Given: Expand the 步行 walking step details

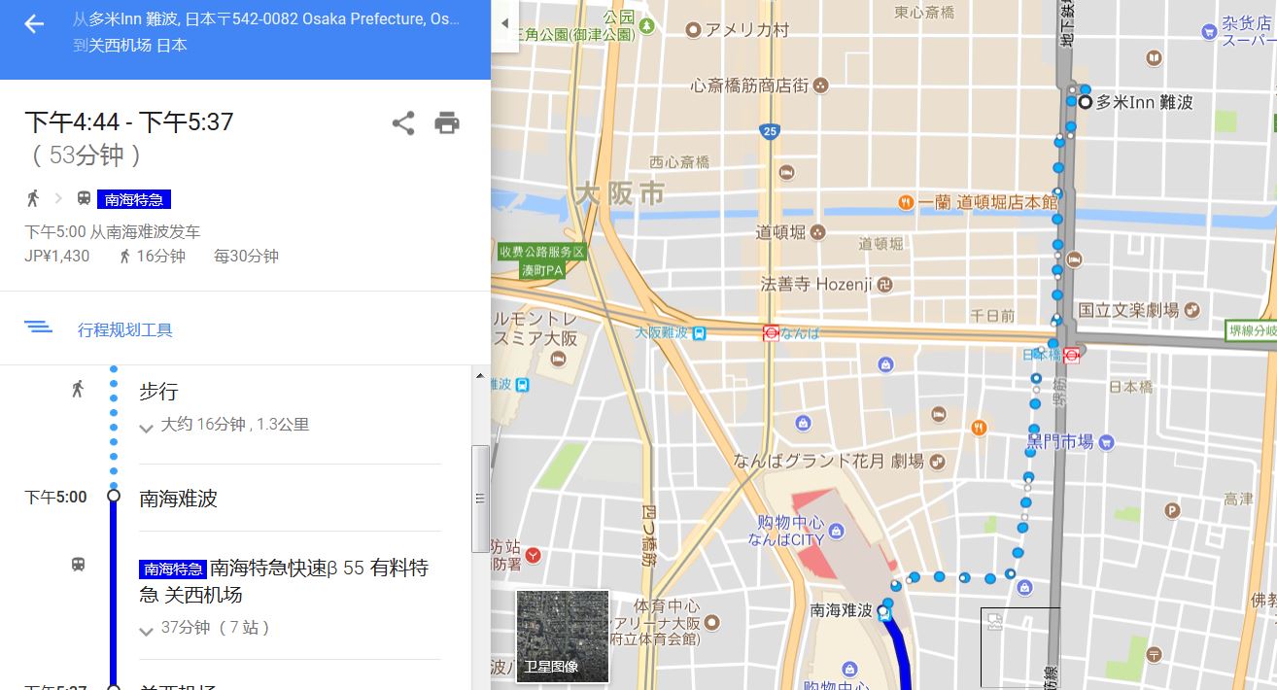Looking at the screenshot, I should coord(147,427).
